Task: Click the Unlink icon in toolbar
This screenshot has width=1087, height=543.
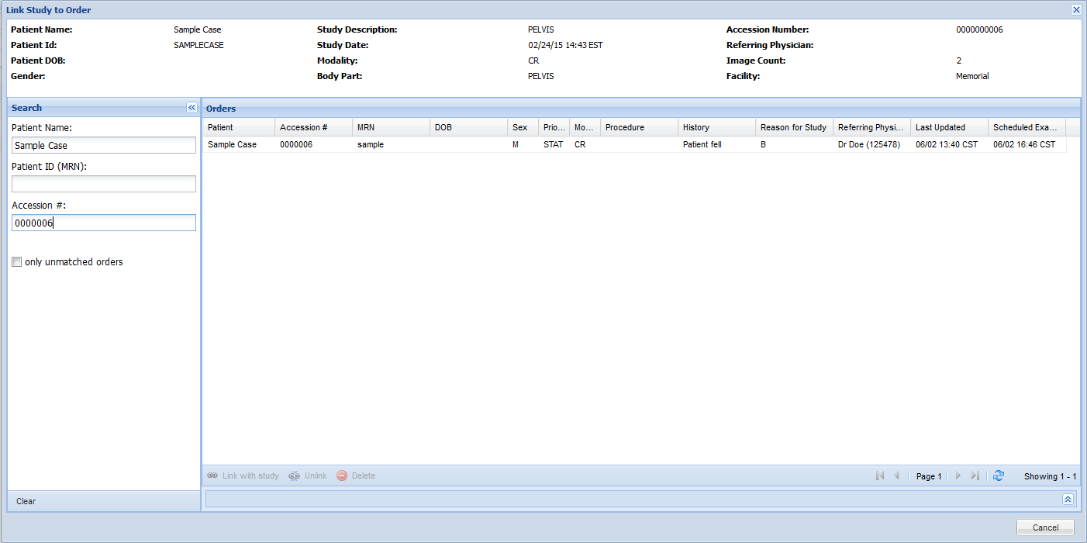Action: pyautogui.click(x=295, y=476)
